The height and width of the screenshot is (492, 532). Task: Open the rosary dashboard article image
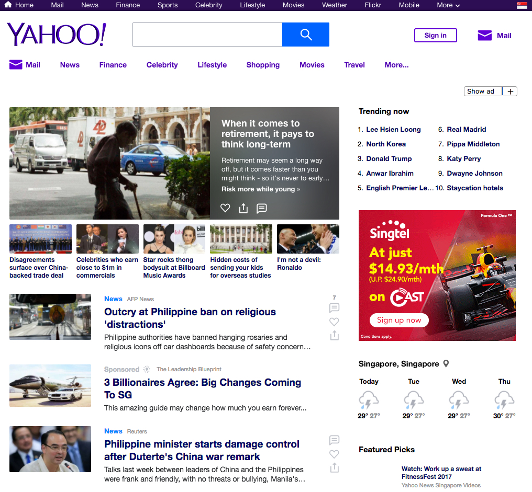tap(50, 317)
